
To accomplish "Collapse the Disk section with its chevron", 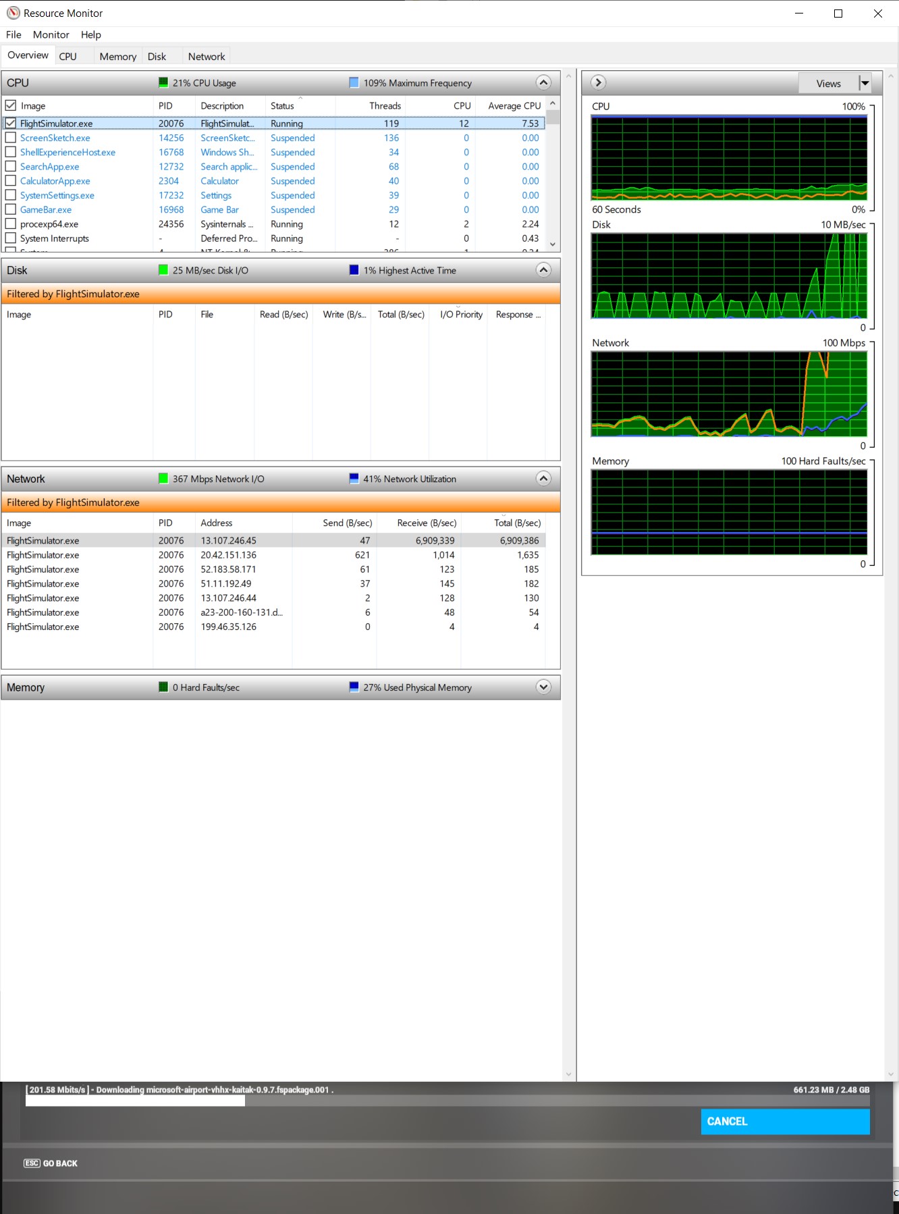I will pos(543,270).
